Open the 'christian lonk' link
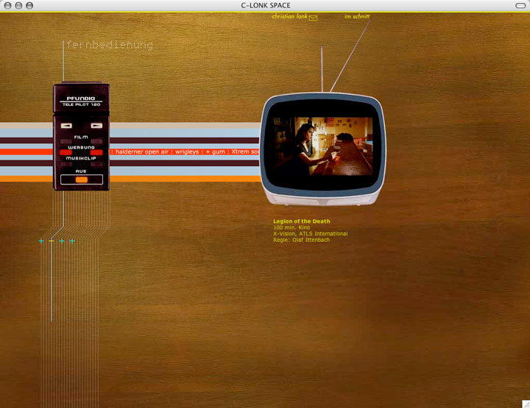 tap(289, 16)
